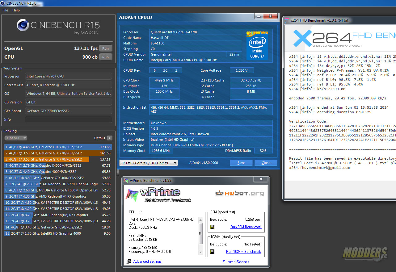This screenshot has width=396, height=272.
Task: Click the Intel Core i7 badge in AIDA64
Action: click(x=257, y=45)
